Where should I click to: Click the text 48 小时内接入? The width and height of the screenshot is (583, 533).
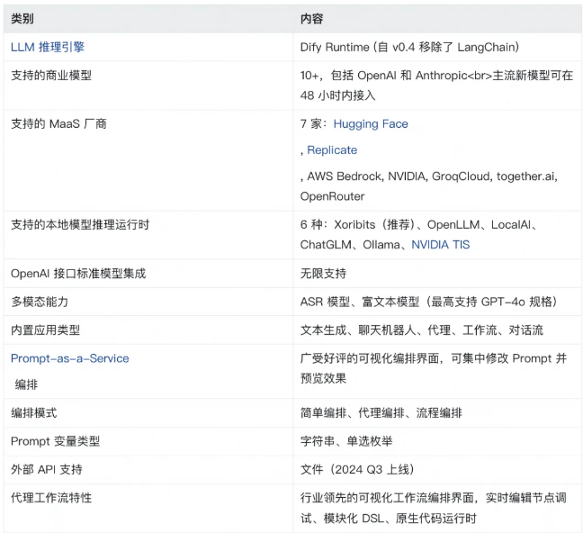(337, 95)
